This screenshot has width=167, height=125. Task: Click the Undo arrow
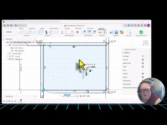19,25
